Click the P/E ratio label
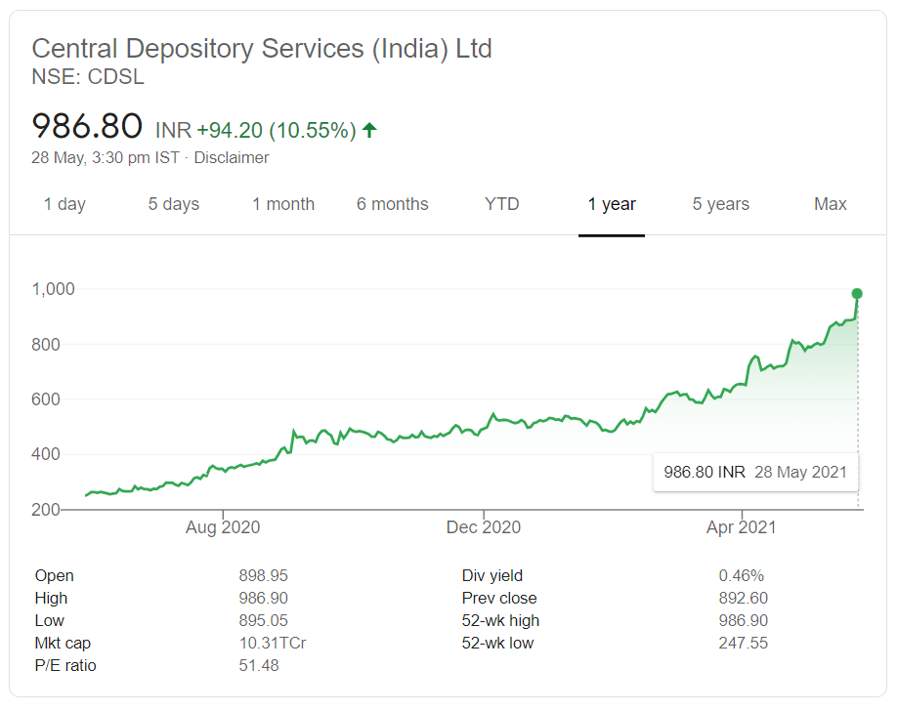This screenshot has height=711, width=898. [65, 666]
